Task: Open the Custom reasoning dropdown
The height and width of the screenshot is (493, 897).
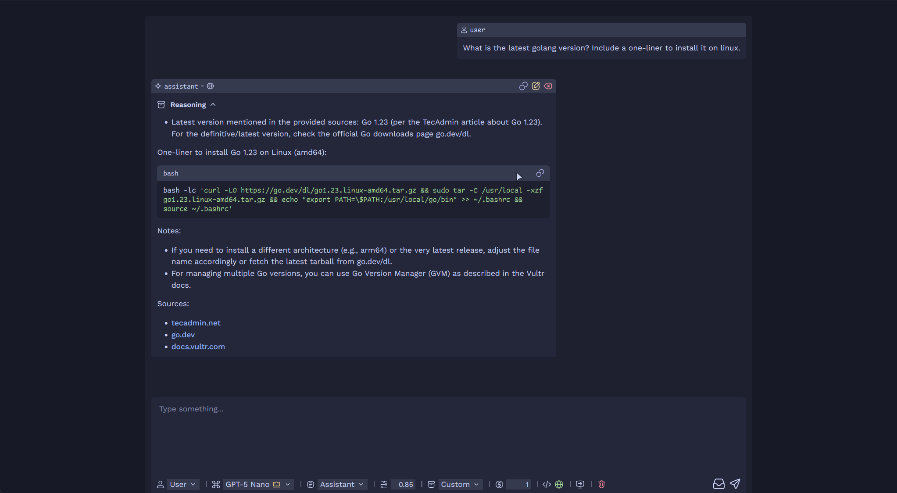Action: pos(460,484)
